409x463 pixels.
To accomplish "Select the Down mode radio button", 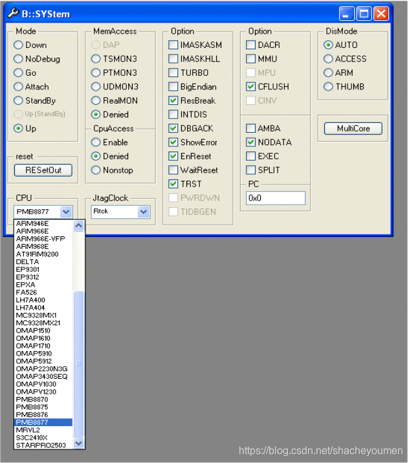I will point(18,45).
